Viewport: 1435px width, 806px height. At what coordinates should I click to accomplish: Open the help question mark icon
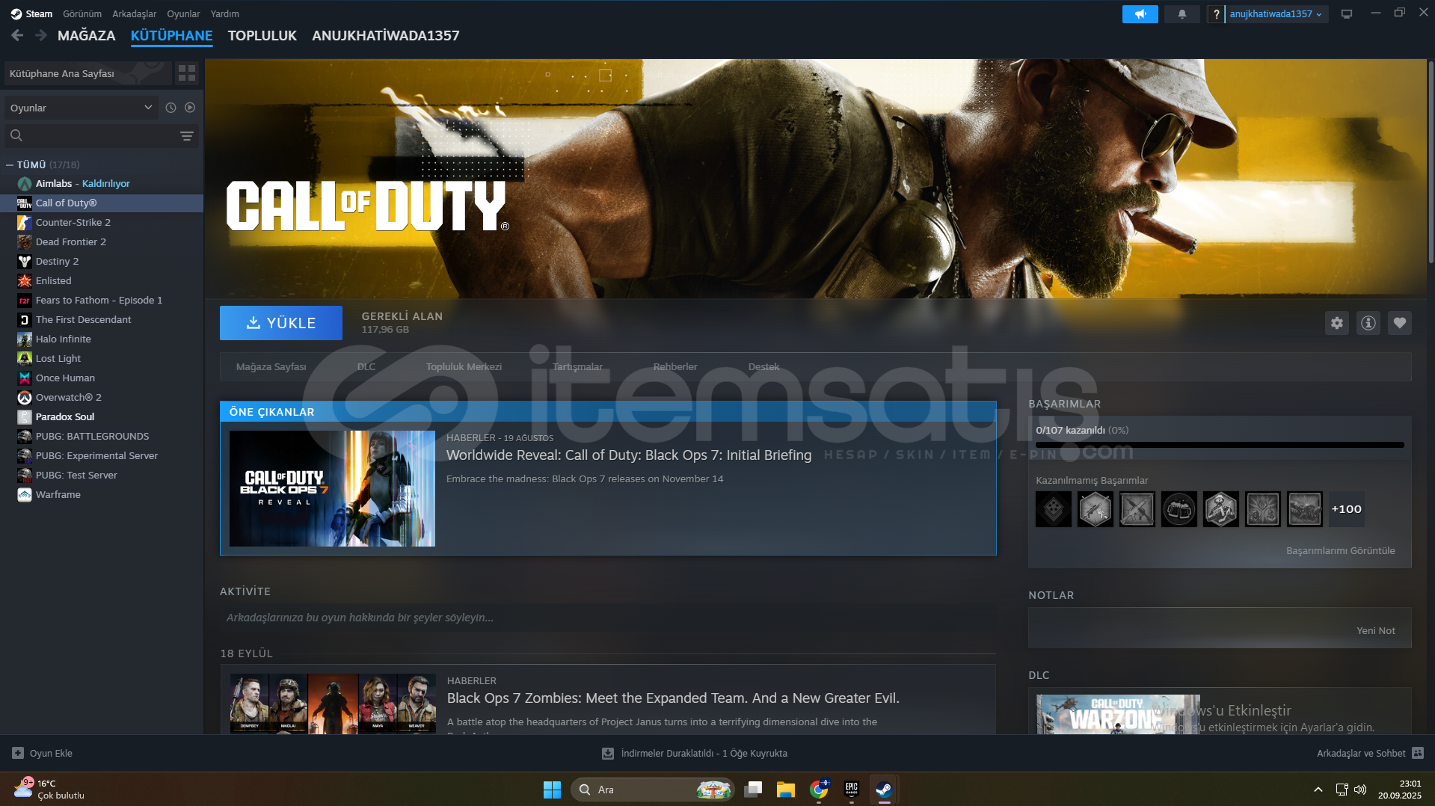pos(1216,14)
